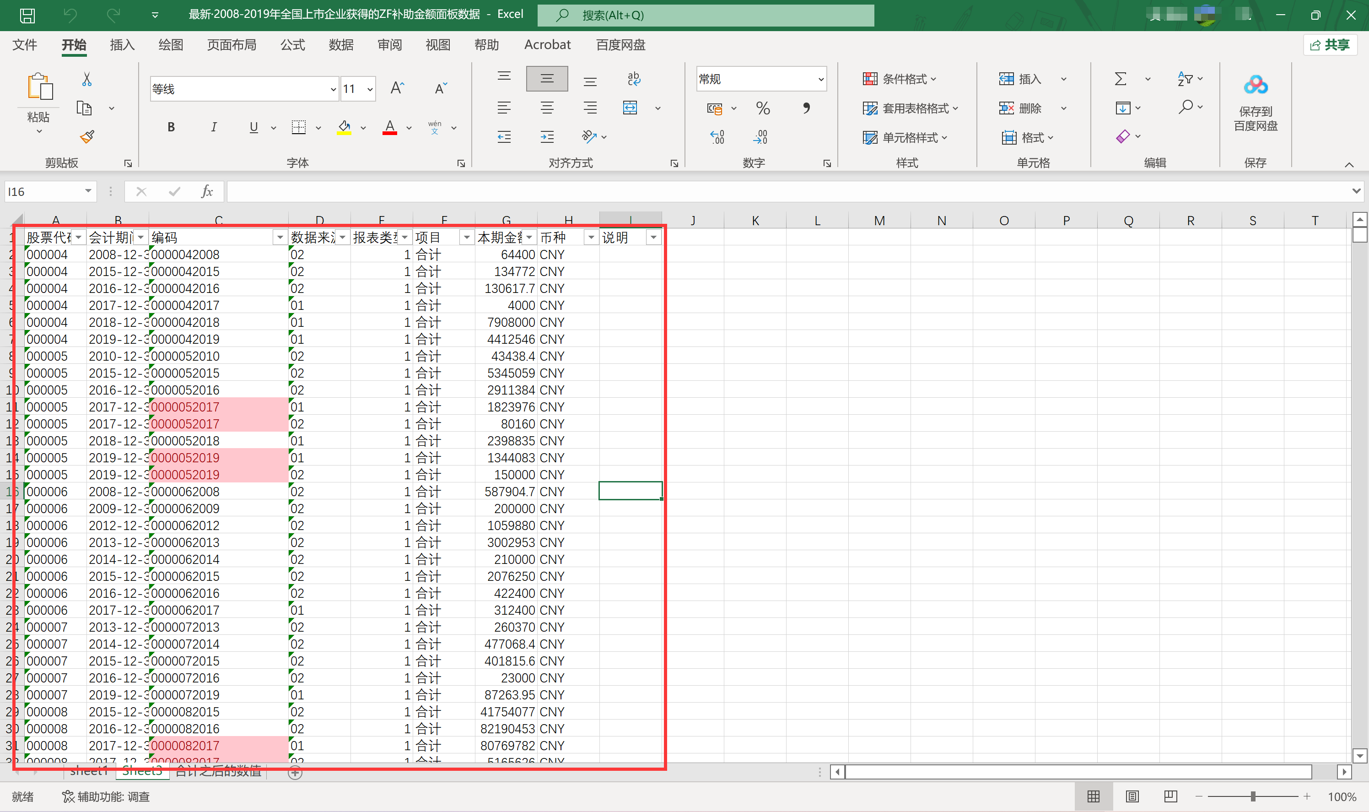Click the Percent Style icon
Screen dimensions: 1369x812
762,108
